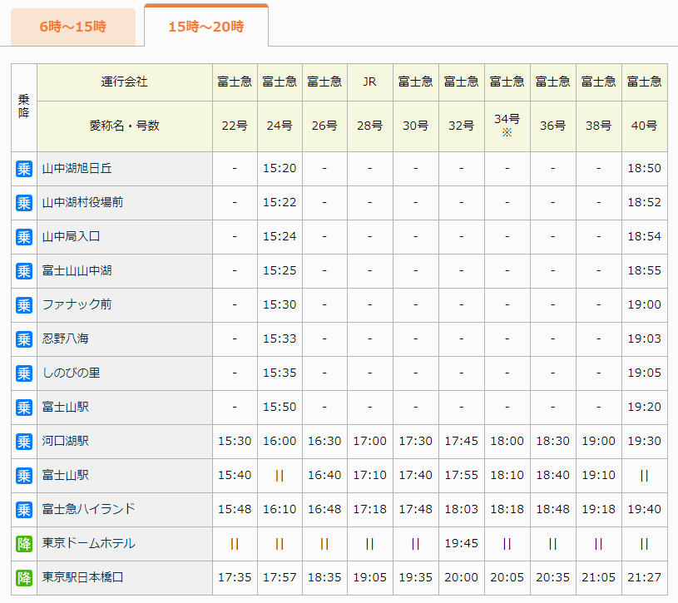Click the 15:22 time cell
This screenshot has height=603, width=678.
click(280, 203)
